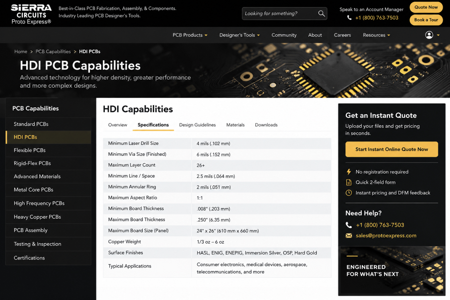Screen dimensions: 450x300
Task: Click the Maximum Aspect Ratio value 1:1
Action: (x=200, y=198)
